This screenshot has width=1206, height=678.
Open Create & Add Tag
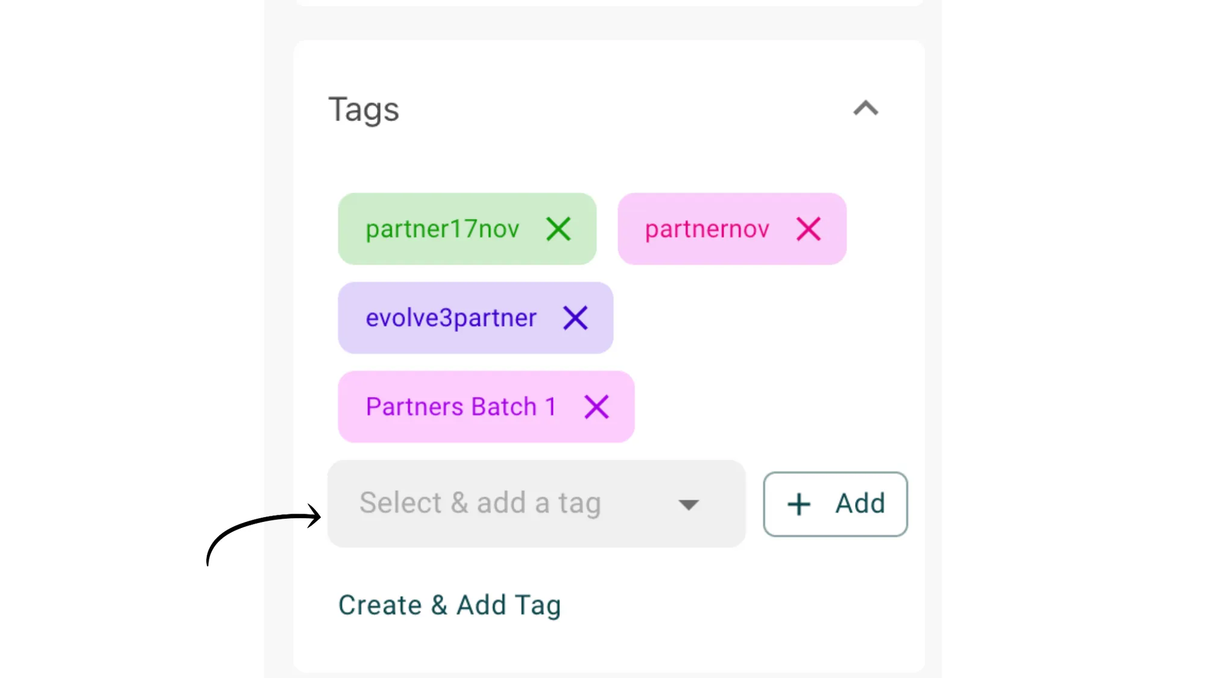(x=450, y=604)
